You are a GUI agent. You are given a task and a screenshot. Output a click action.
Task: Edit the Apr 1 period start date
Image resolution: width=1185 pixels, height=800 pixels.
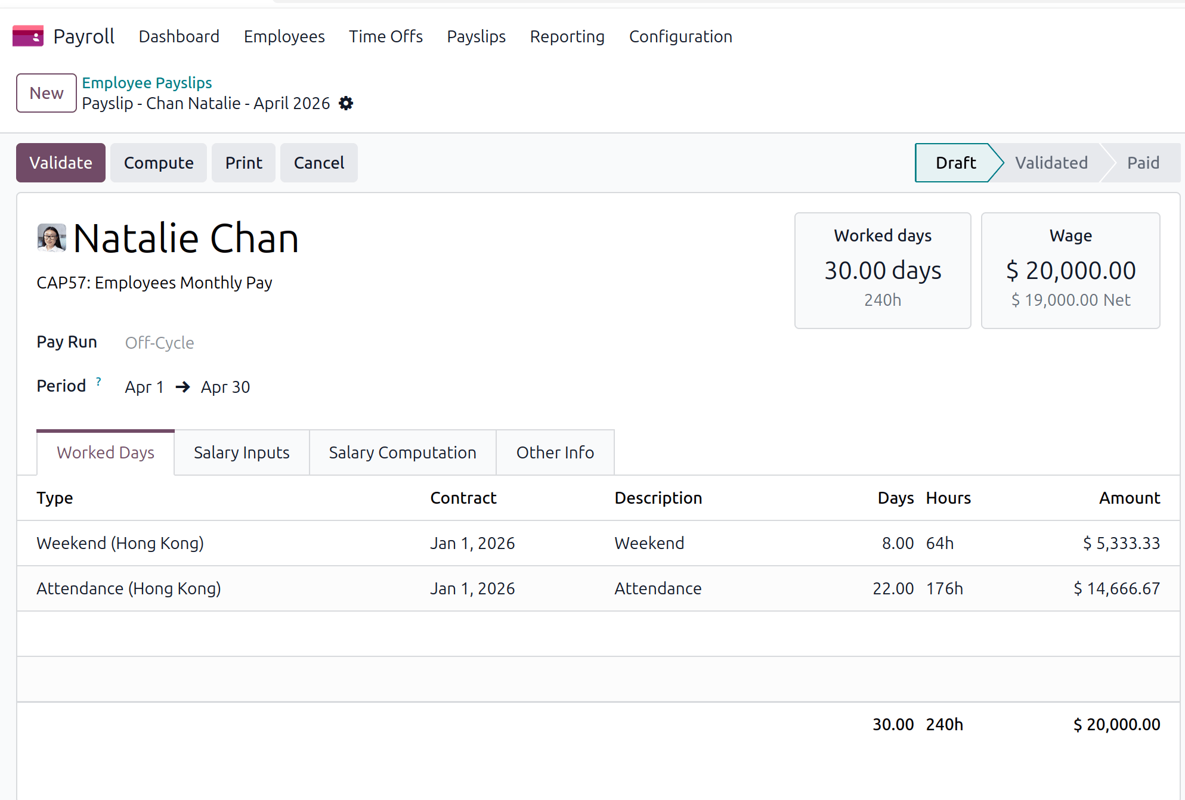pyautogui.click(x=144, y=387)
